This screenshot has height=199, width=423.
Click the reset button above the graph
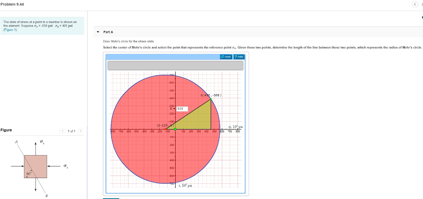coord(226,57)
